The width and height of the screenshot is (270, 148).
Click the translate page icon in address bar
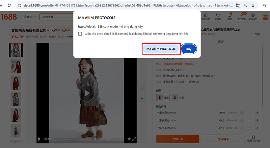238,5
